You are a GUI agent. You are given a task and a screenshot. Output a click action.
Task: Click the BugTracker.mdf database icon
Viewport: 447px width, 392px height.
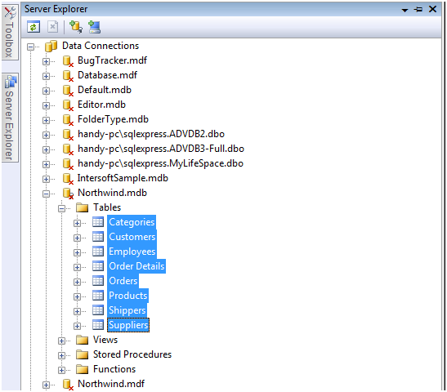click(x=68, y=61)
